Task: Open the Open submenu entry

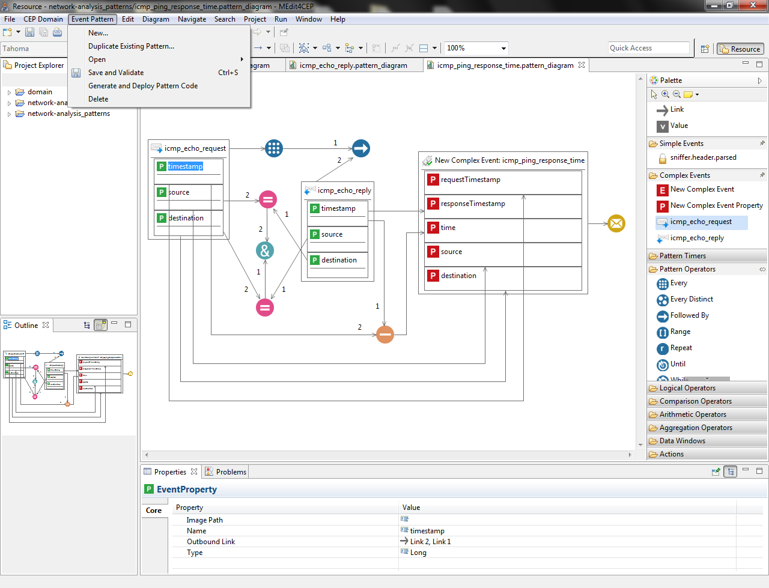Action: tap(159, 59)
